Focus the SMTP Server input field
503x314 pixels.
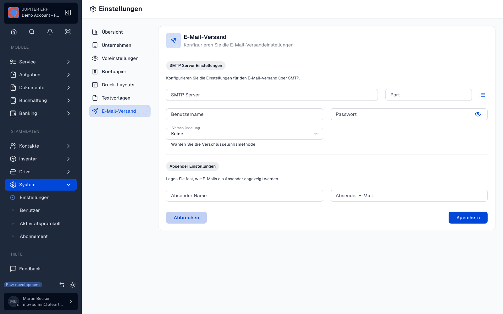pyautogui.click(x=272, y=95)
